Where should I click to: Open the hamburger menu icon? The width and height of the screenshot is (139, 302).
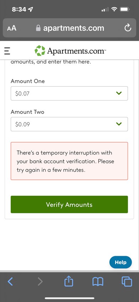pyautogui.click(x=7, y=51)
